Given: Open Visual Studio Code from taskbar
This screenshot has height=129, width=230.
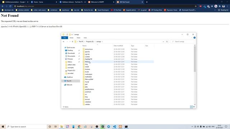Looking at the screenshot, I should [x=114, y=126].
